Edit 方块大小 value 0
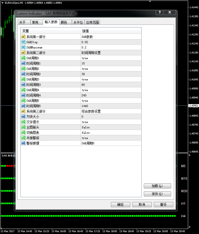The height and width of the screenshot is (234, 199). pos(111,117)
